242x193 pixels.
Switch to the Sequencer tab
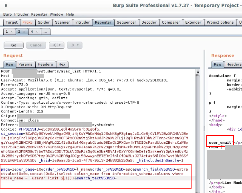127,22
